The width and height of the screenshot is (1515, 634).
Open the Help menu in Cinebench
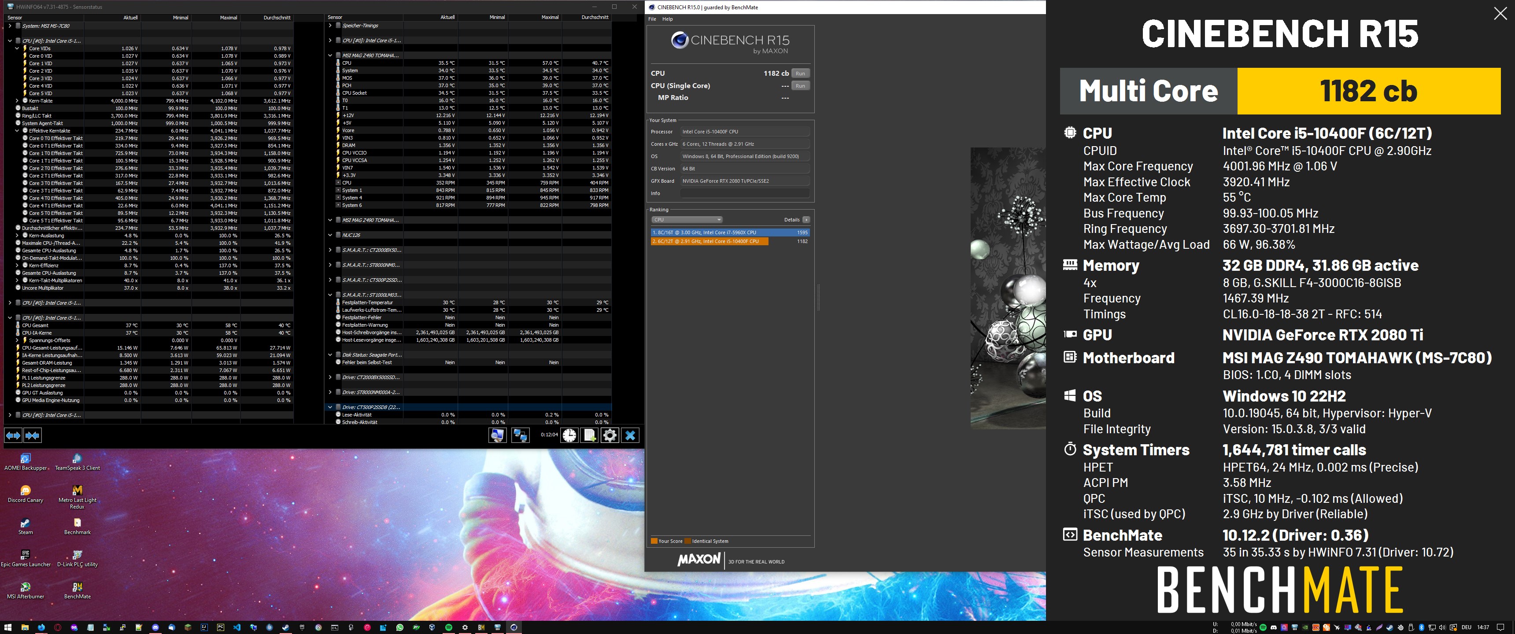coord(668,19)
